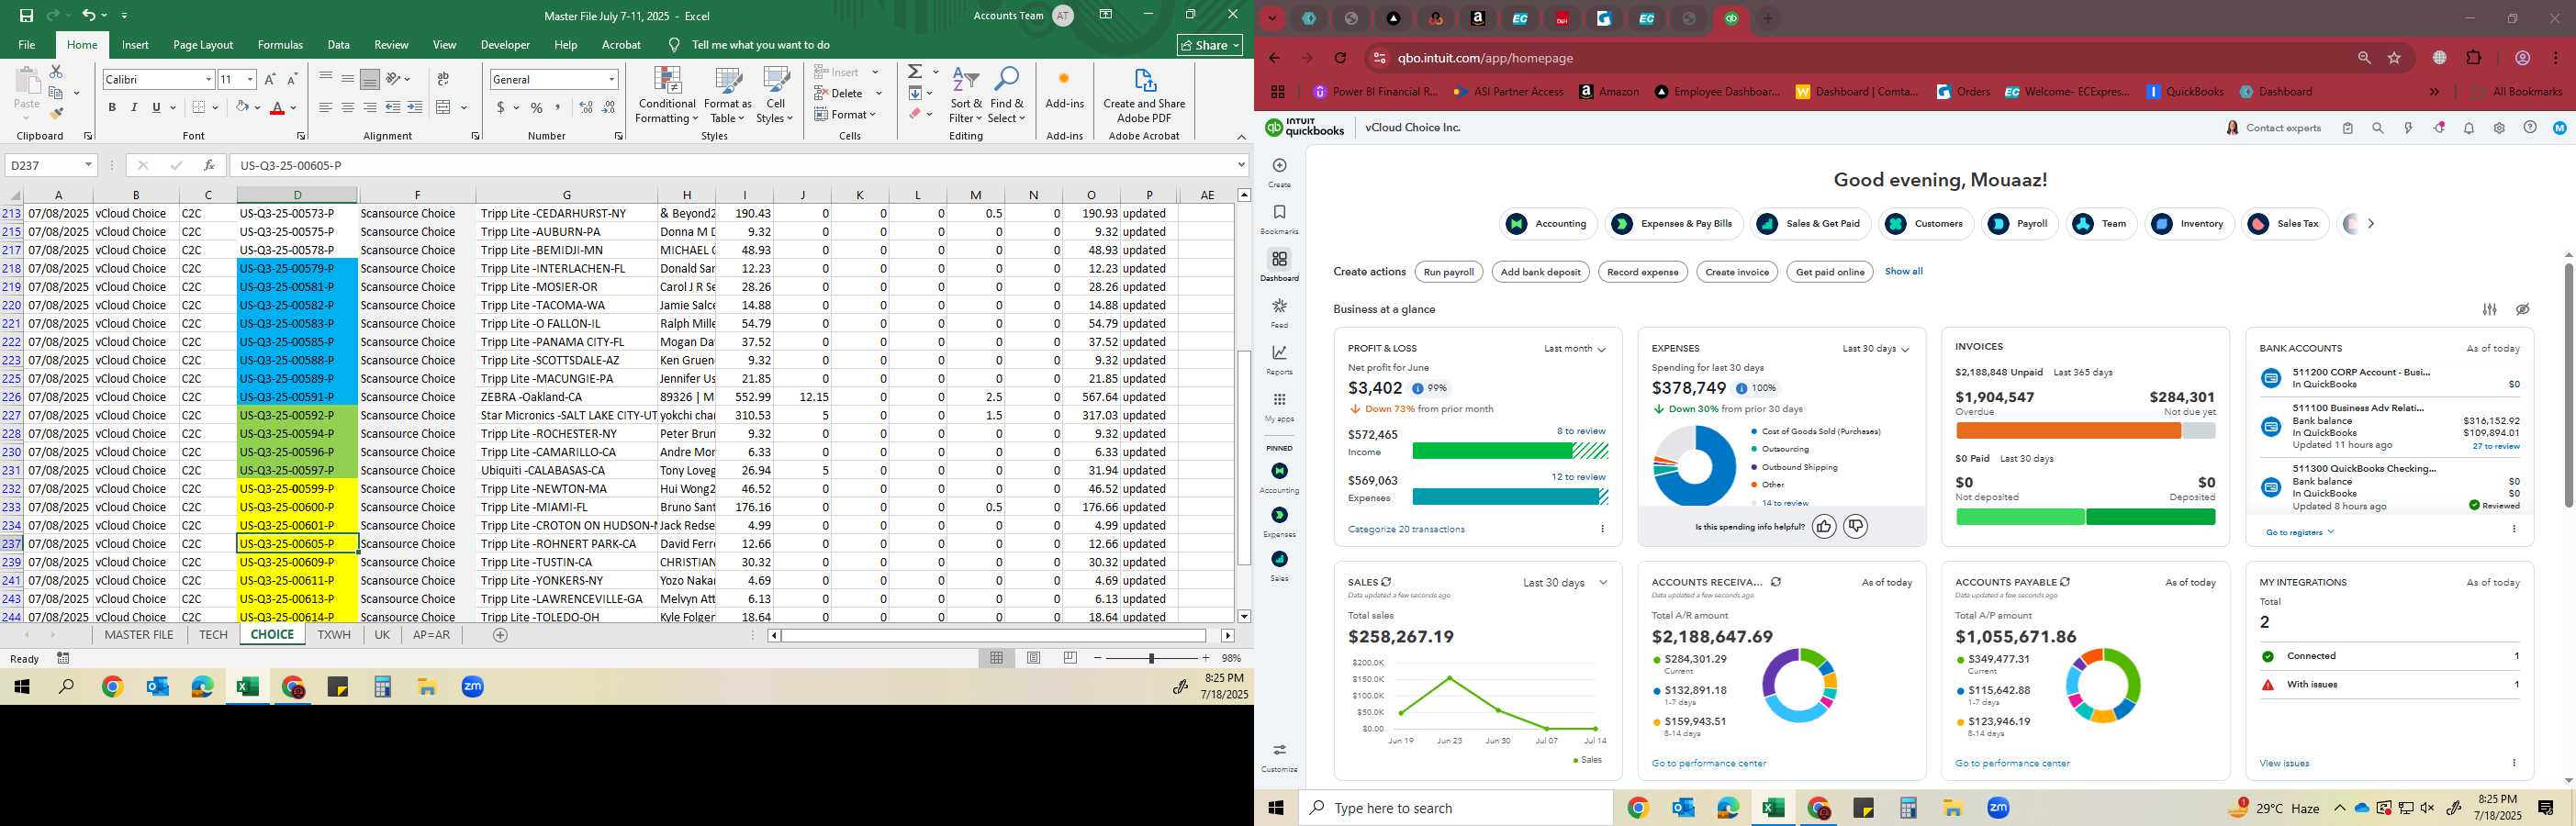The image size is (2576, 826).
Task: Reload the QuickBooks page in Chrome
Action: pyautogui.click(x=1340, y=58)
